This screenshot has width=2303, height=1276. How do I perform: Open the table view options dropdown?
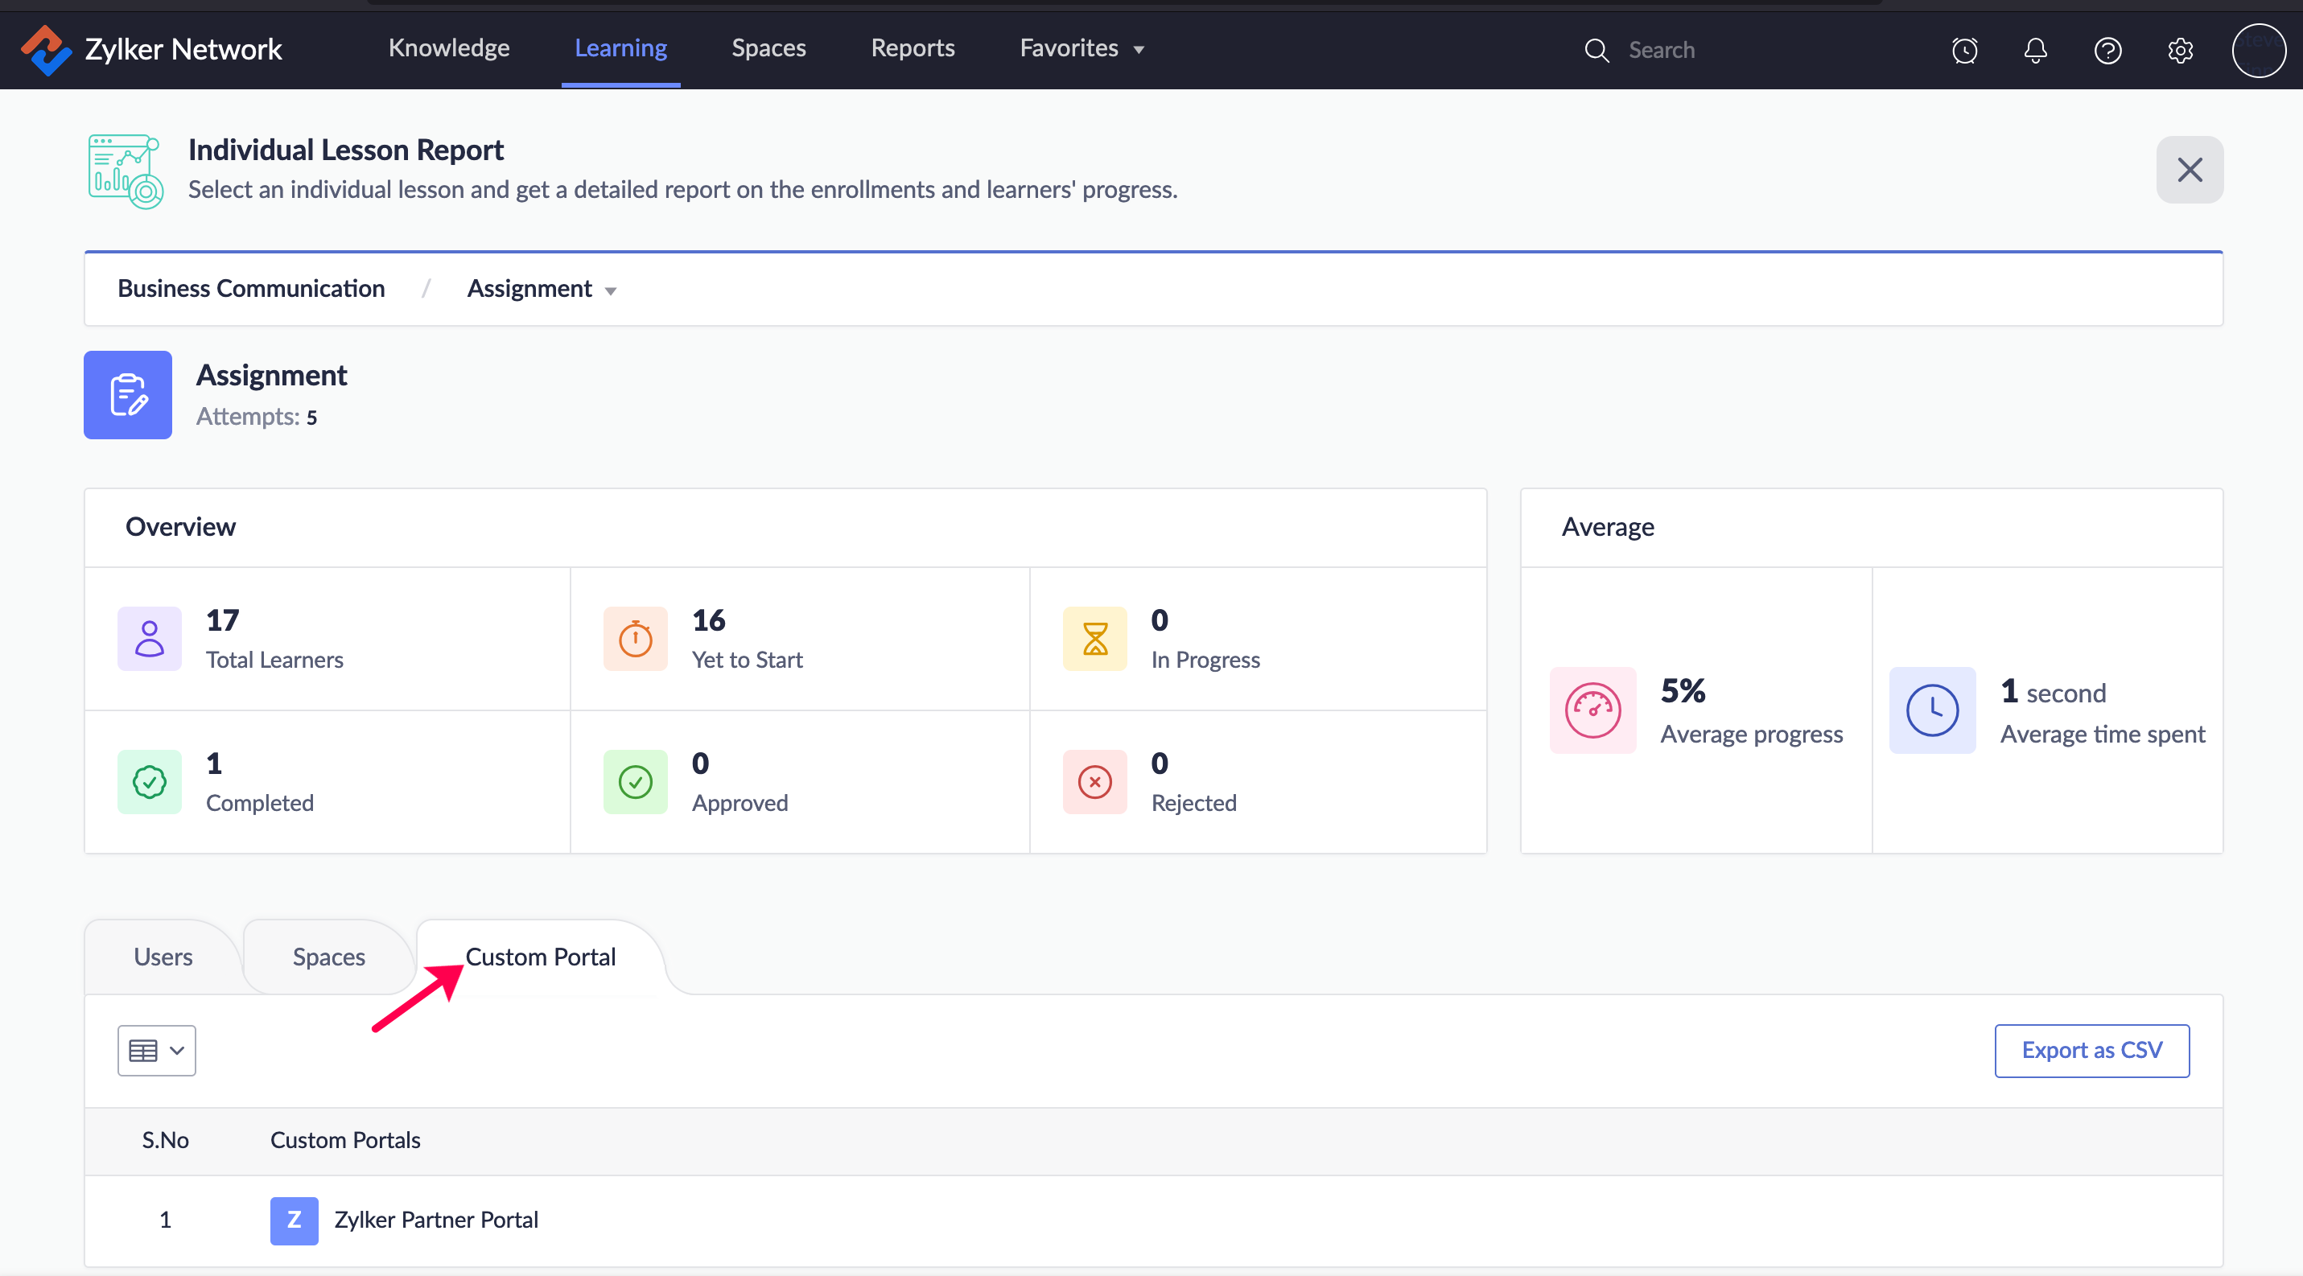pyautogui.click(x=156, y=1050)
